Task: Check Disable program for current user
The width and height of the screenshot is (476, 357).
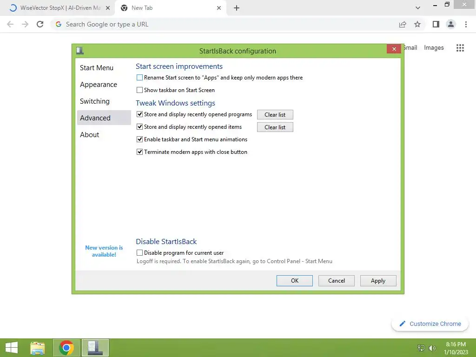Action: pos(139,252)
